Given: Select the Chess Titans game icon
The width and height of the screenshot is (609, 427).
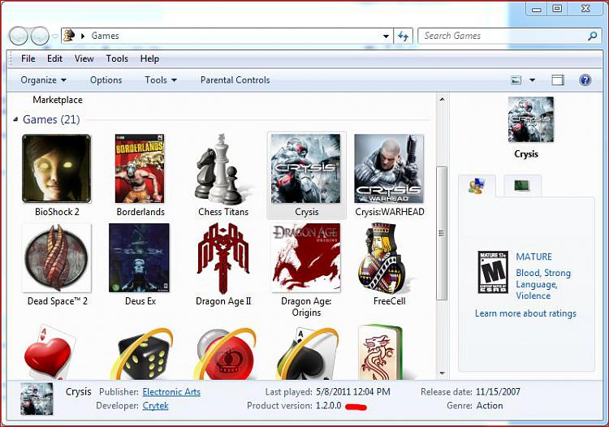Looking at the screenshot, I should 222,169.
